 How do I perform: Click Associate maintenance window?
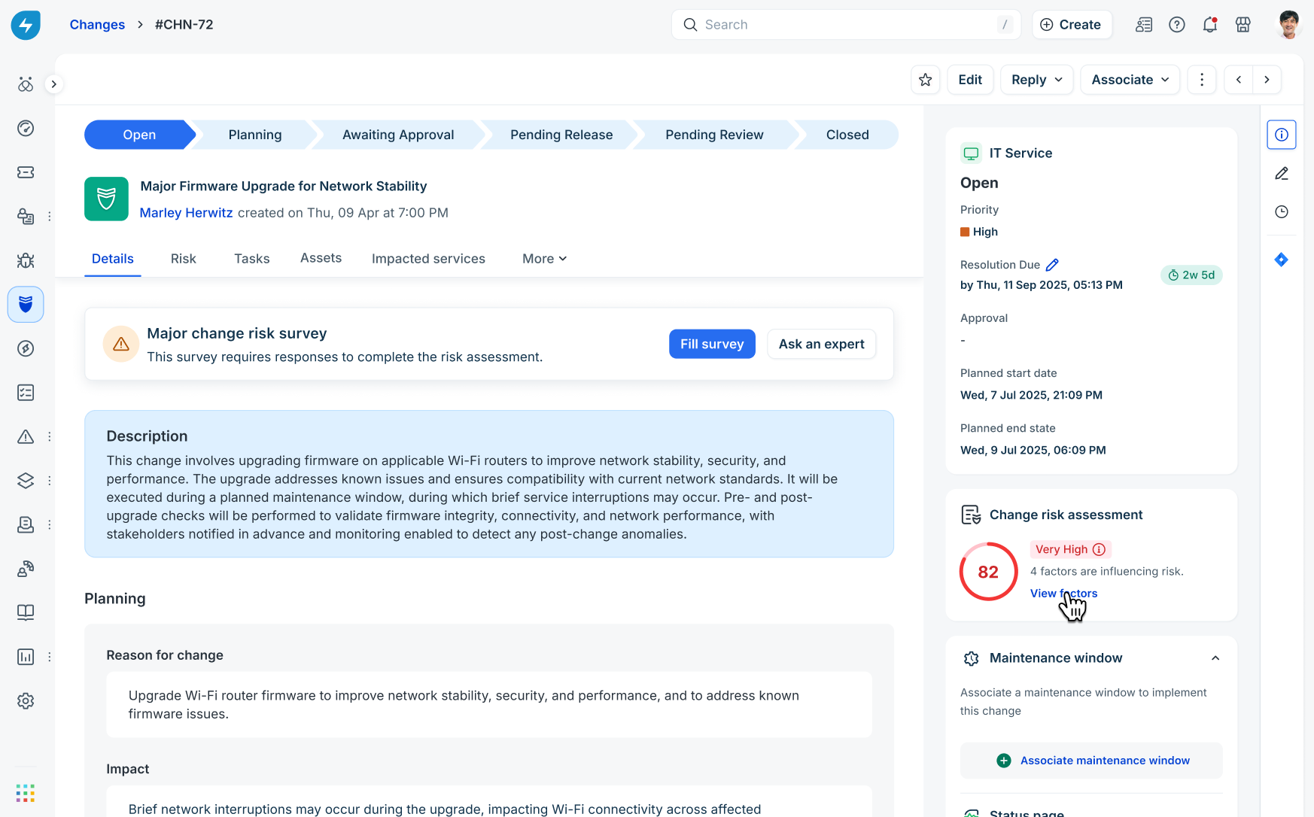[x=1091, y=761]
